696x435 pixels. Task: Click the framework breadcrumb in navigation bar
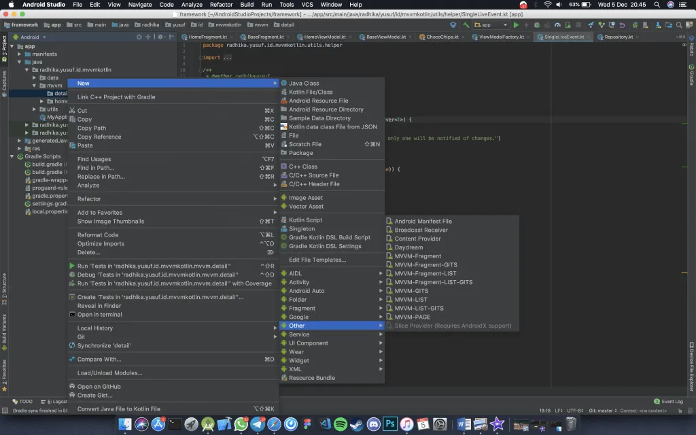pyautogui.click(x=21, y=25)
